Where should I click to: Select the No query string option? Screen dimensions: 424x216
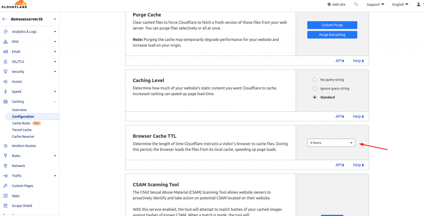pyautogui.click(x=315, y=80)
